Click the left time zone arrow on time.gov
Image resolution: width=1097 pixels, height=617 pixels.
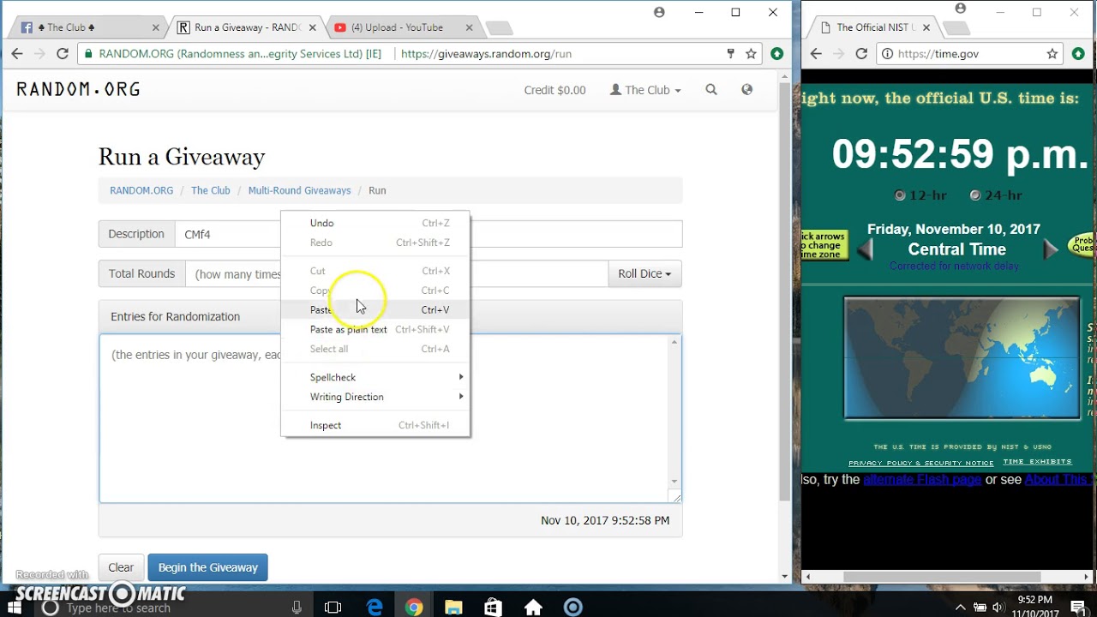tap(866, 249)
